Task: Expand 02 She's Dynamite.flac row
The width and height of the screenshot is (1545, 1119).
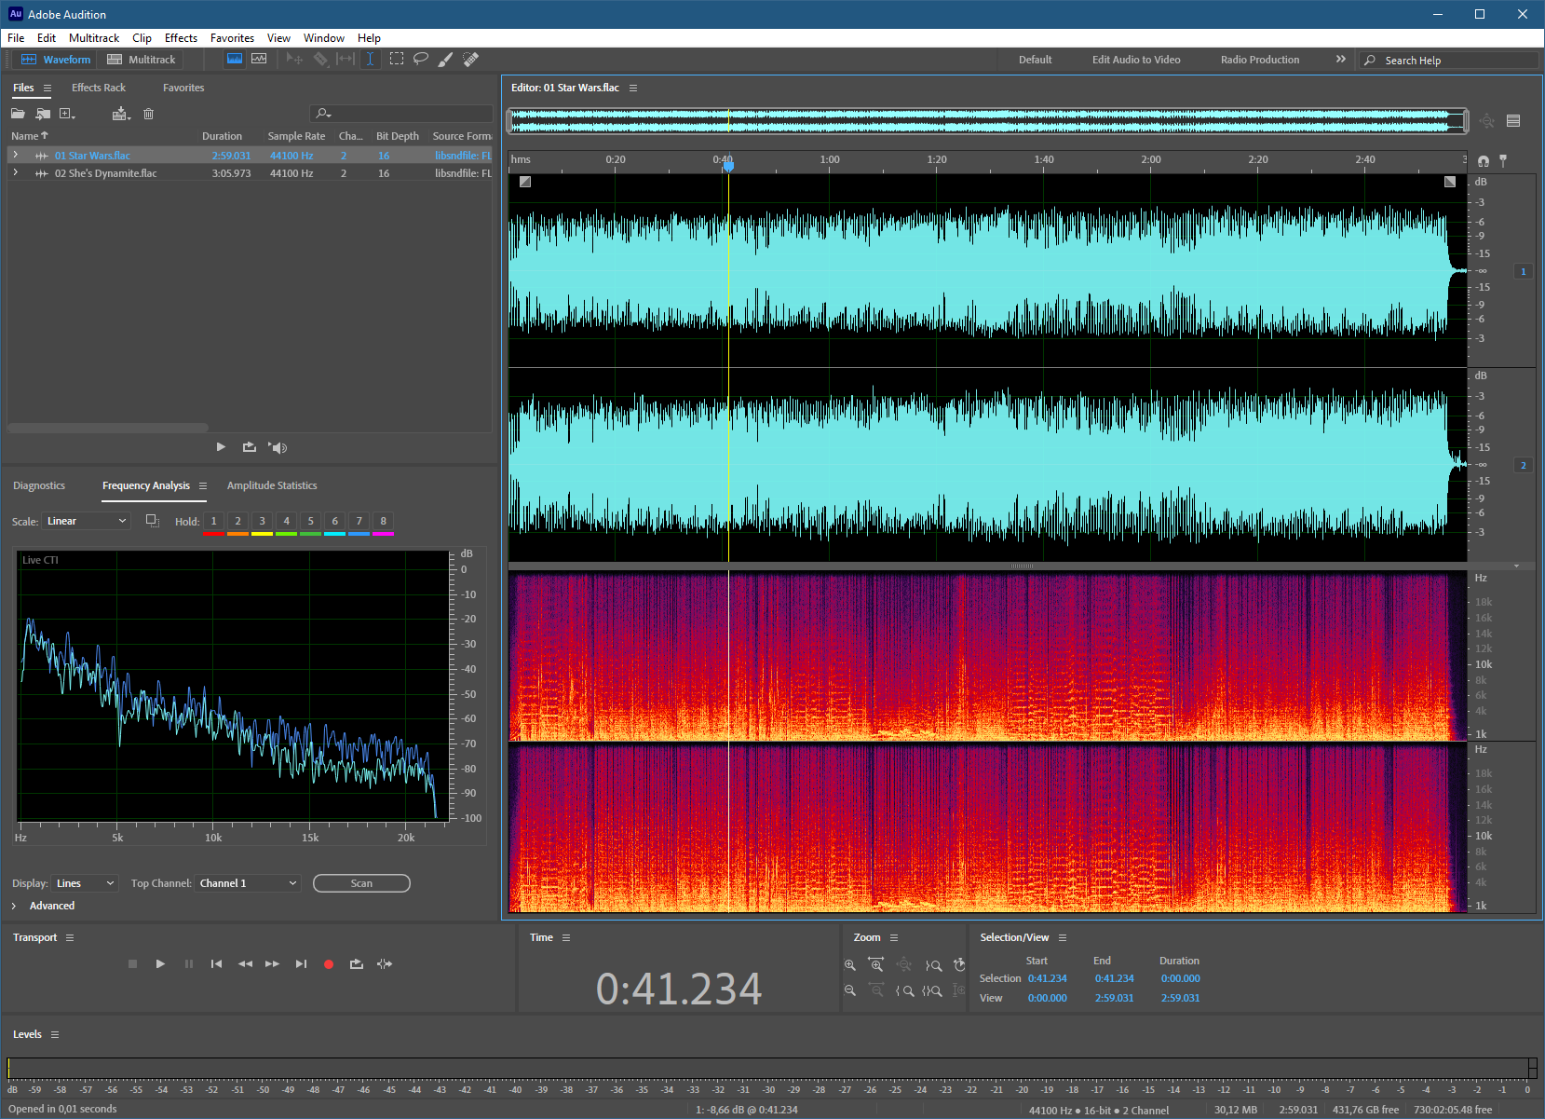Action: coord(16,172)
